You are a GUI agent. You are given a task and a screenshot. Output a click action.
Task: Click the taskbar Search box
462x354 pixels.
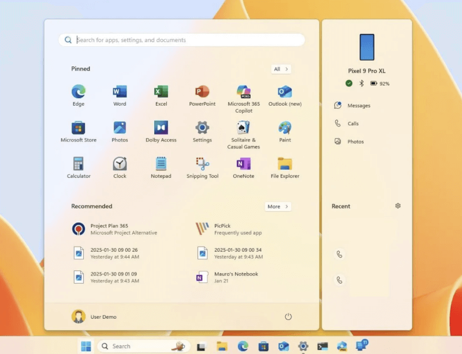point(144,346)
